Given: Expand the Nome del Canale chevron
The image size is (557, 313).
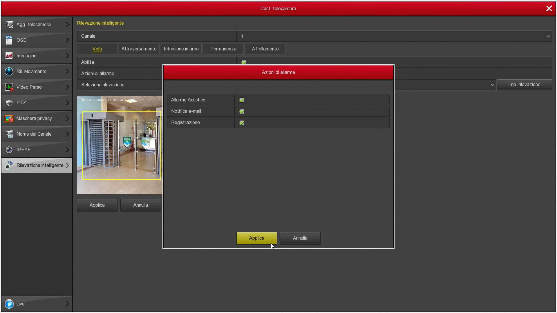Looking at the screenshot, I should coord(67,134).
